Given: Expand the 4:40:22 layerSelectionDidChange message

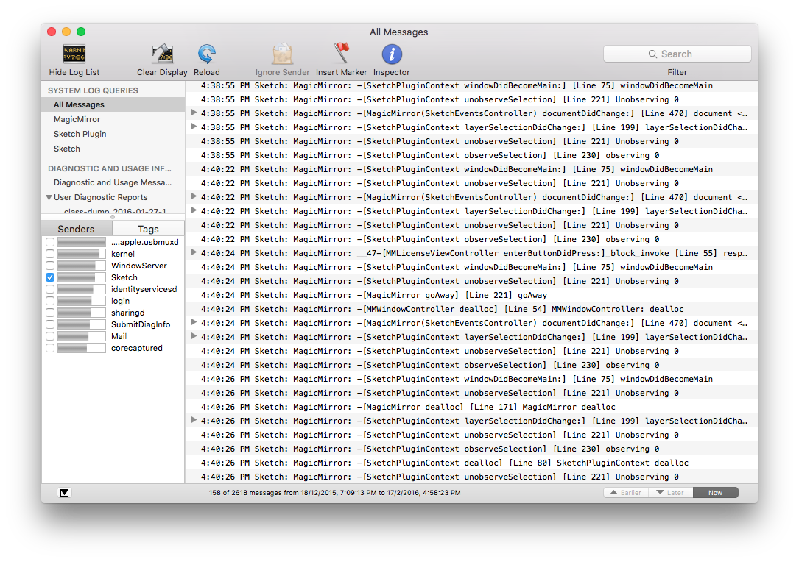Looking at the screenshot, I should (194, 210).
